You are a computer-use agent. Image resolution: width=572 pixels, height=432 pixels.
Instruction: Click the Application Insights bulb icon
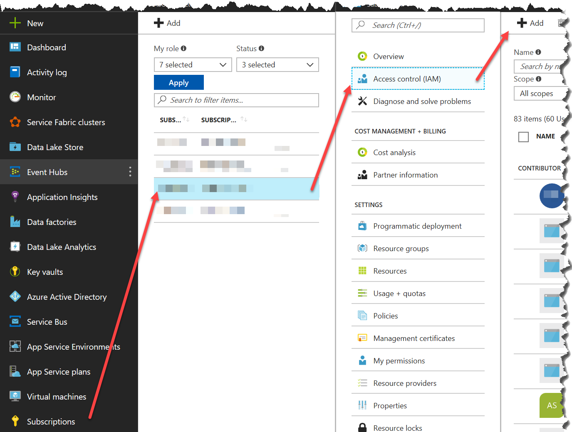(x=15, y=197)
